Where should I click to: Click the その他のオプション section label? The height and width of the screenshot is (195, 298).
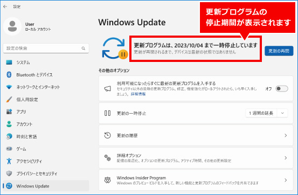point(114,71)
